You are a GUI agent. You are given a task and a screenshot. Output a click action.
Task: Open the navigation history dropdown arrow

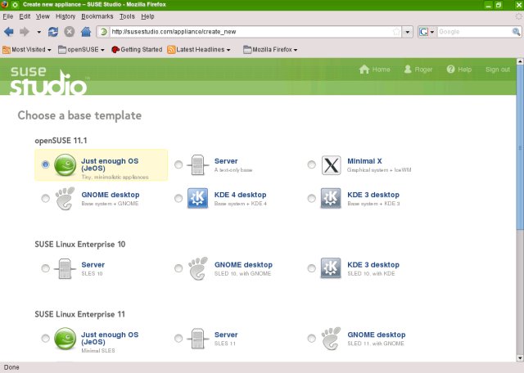click(39, 32)
